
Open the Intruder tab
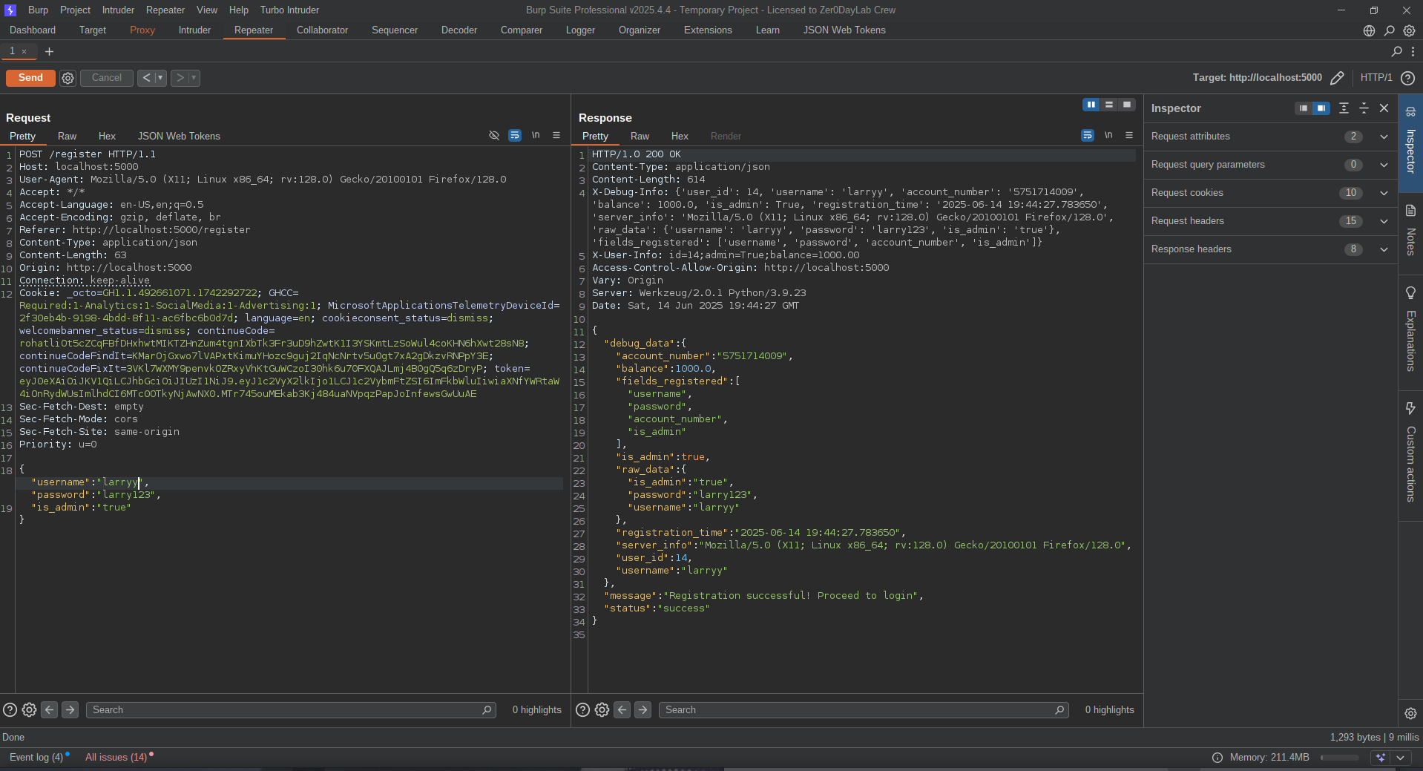194,30
